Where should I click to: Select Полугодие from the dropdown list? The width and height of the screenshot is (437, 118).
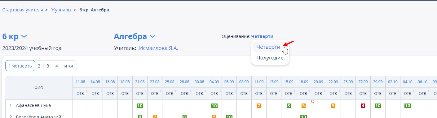click(x=270, y=58)
